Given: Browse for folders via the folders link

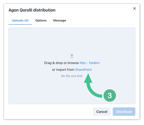Looking at the screenshot, I should 94,63.
